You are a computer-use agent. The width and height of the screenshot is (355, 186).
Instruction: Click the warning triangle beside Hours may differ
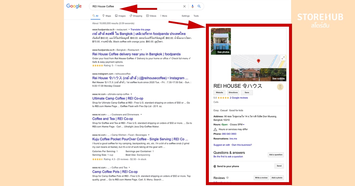coord(215,129)
